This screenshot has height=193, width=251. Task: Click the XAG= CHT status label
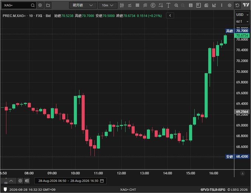(x=128, y=190)
